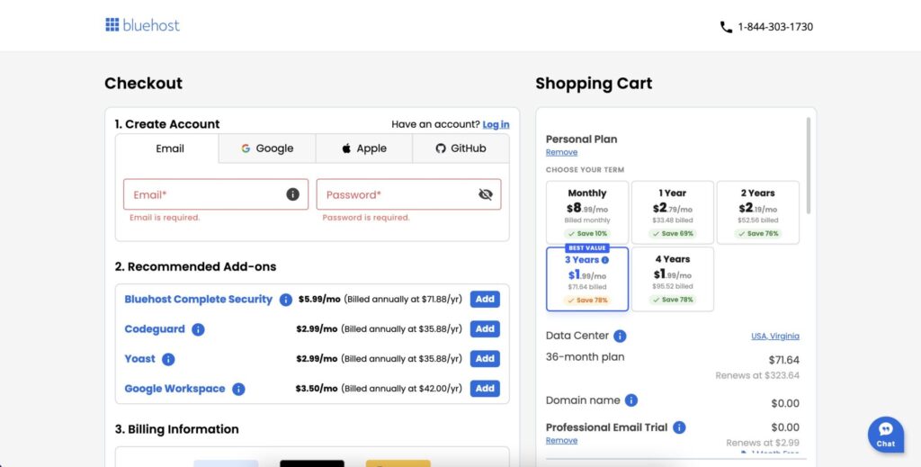The image size is (921, 467).
Task: Click info icon beside 3 Years term
Action: tap(605, 260)
